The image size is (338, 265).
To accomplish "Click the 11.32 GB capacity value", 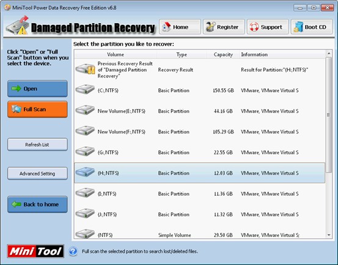I will [223, 214].
